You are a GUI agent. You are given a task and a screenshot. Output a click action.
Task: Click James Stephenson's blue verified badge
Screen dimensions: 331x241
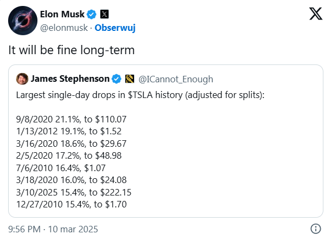116,79
